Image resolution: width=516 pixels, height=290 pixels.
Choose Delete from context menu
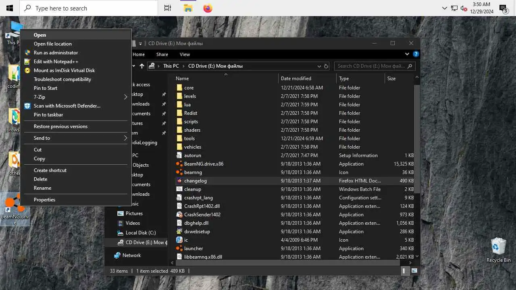(76, 179)
